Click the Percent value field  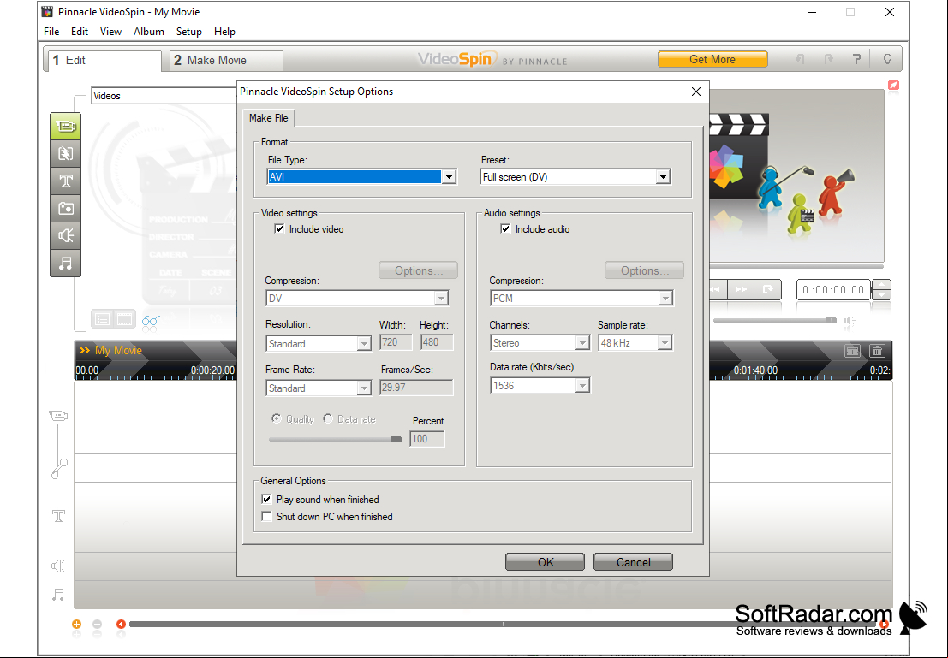click(426, 439)
